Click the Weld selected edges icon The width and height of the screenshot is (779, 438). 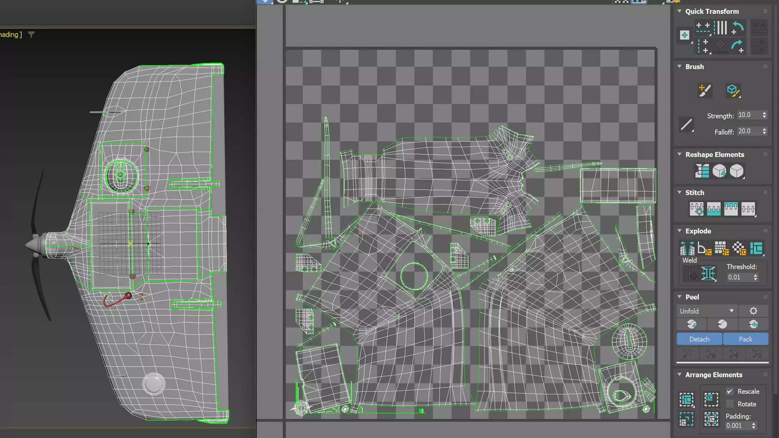pos(708,274)
